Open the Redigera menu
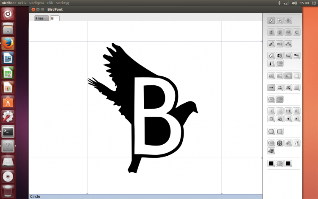 pos(36,3)
